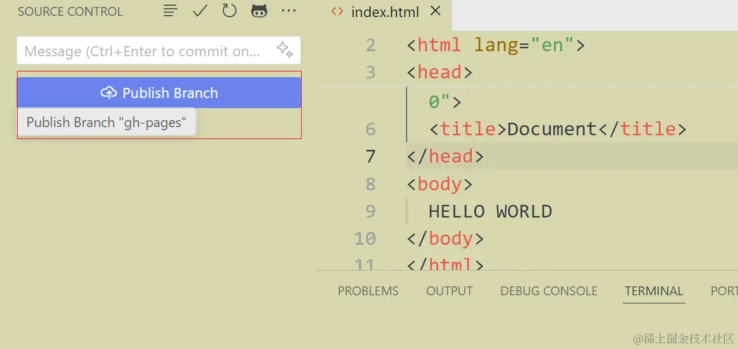Viewport: 738px width, 349px height.
Task: Generate commit message with sparkle icon
Action: pyautogui.click(x=285, y=49)
